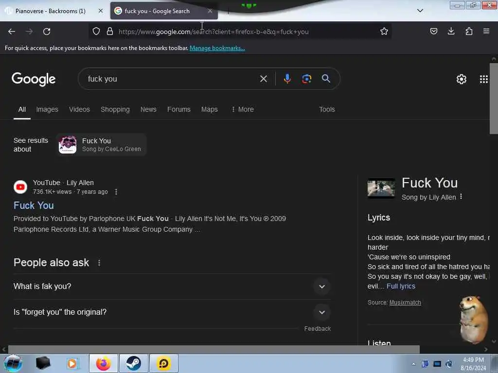Screen dimensions: 498x373
Task: Open the Windows Start menu
Action: tap(13, 363)
